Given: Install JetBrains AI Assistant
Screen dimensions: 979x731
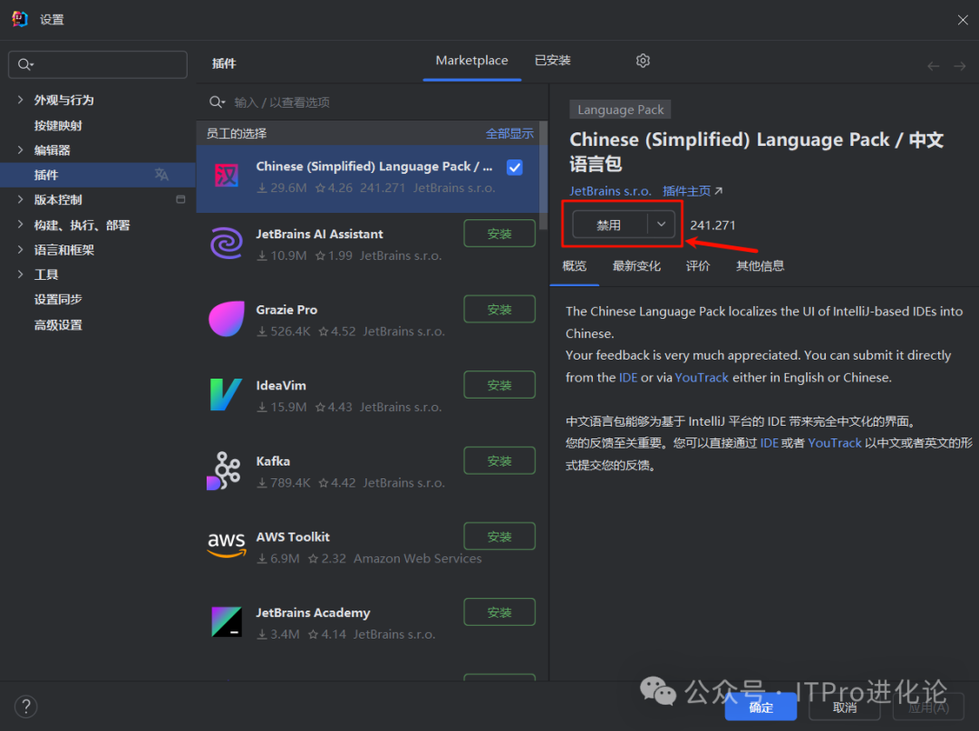Looking at the screenshot, I should pyautogui.click(x=499, y=234).
